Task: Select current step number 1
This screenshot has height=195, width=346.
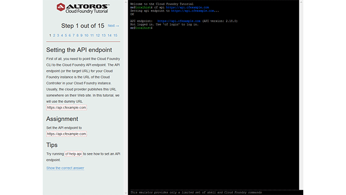Action: 50,35
